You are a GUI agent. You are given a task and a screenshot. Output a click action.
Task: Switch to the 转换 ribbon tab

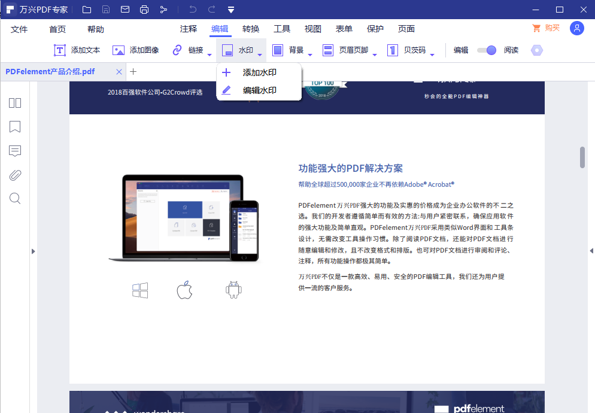pos(250,28)
